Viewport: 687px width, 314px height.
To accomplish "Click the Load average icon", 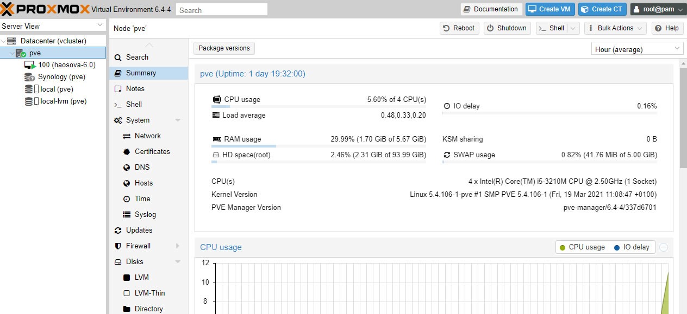I will pyautogui.click(x=216, y=115).
